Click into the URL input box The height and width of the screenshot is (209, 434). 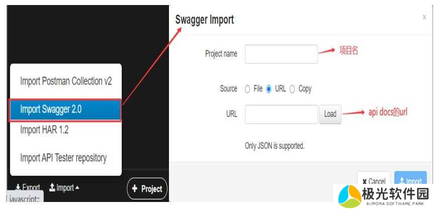[281, 114]
